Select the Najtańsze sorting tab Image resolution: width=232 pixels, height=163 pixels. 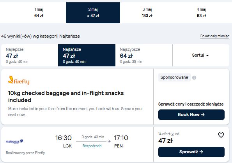tap(87, 55)
